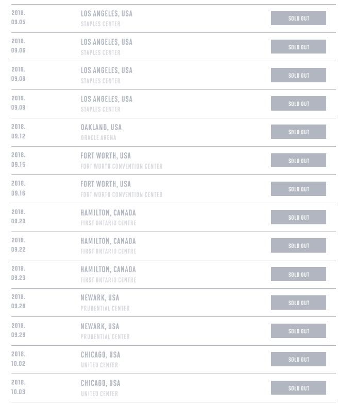The image size is (351, 408).
Task: Select Oracle Arena venue text
Action: pos(98,138)
